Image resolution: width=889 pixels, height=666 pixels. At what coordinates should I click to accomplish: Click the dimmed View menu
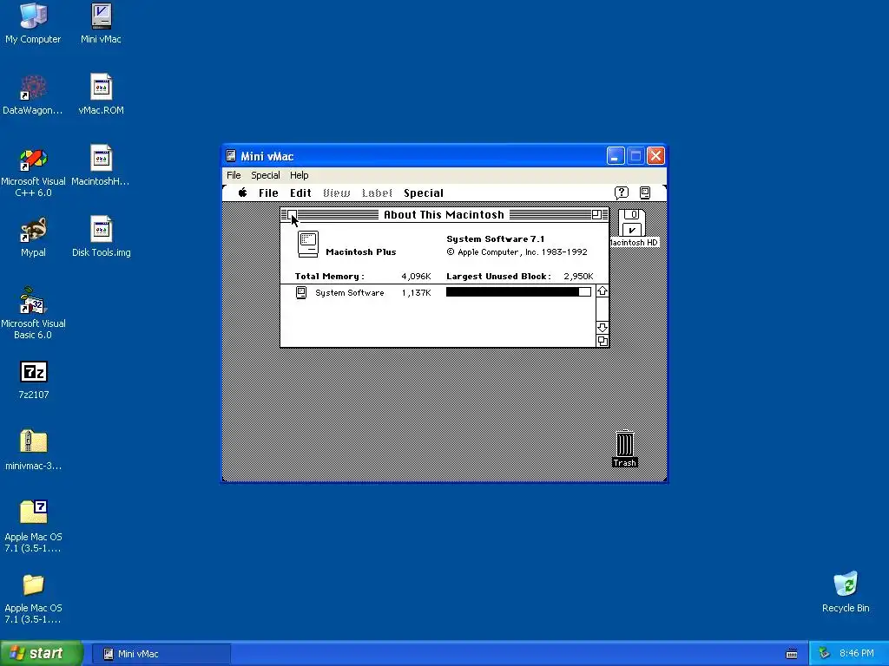tap(337, 193)
